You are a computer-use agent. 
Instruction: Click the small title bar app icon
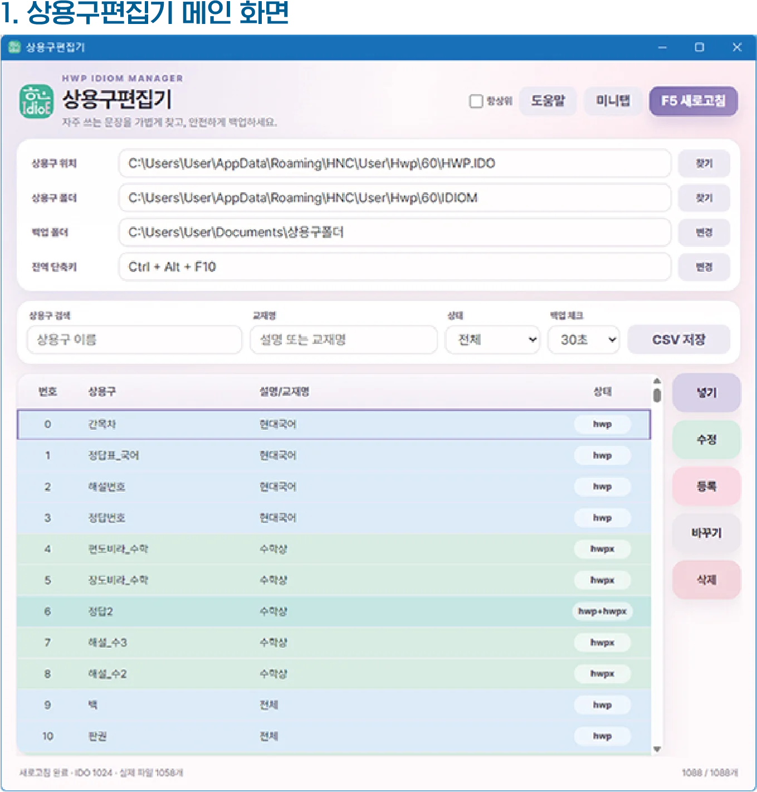(14, 47)
